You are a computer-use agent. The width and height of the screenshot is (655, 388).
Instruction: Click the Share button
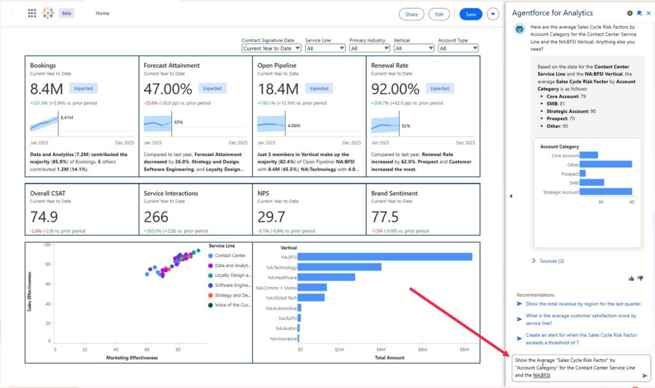pyautogui.click(x=411, y=14)
